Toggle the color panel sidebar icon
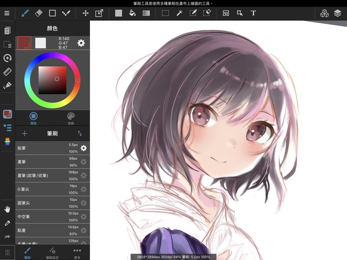The height and width of the screenshot is (260, 347). tap(7, 114)
